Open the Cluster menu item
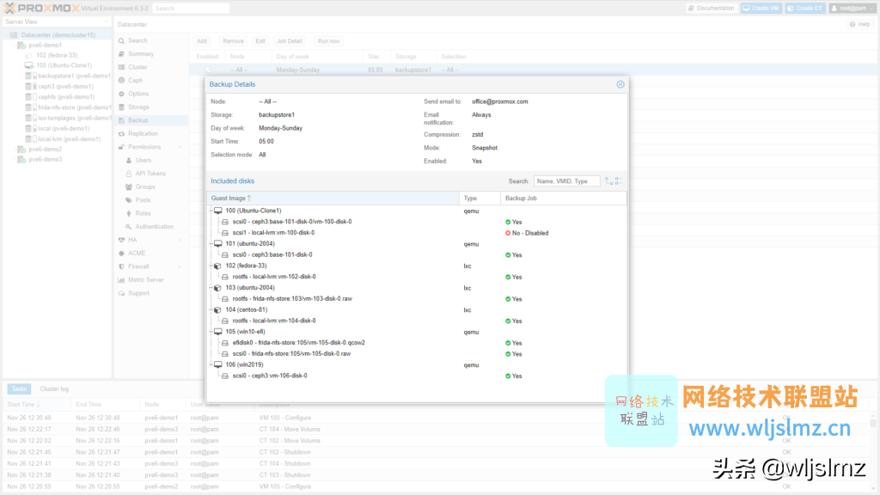880x495 pixels. (x=137, y=67)
